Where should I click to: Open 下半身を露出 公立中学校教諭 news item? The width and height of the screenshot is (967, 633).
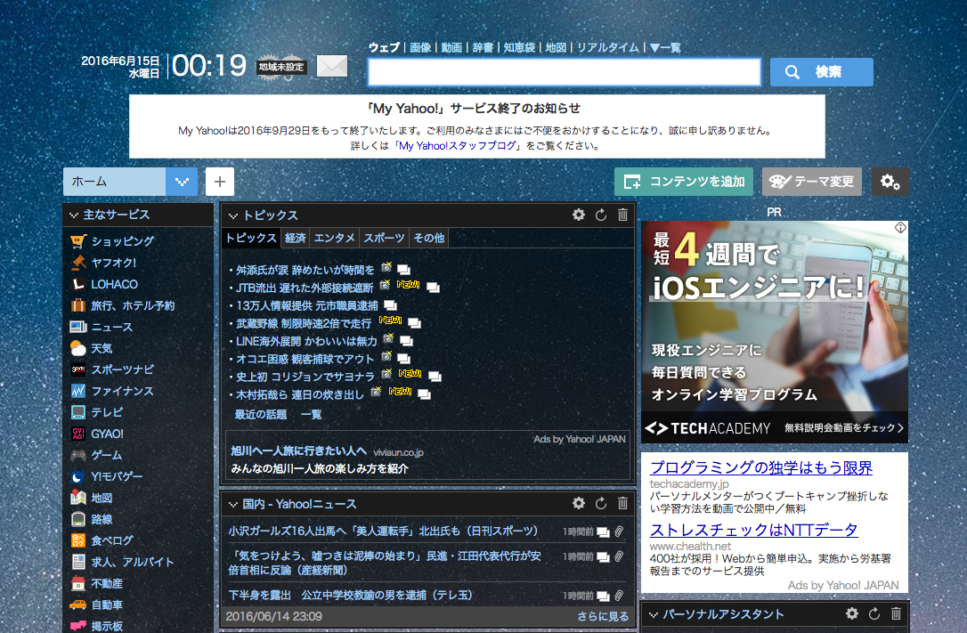pyautogui.click(x=350, y=596)
